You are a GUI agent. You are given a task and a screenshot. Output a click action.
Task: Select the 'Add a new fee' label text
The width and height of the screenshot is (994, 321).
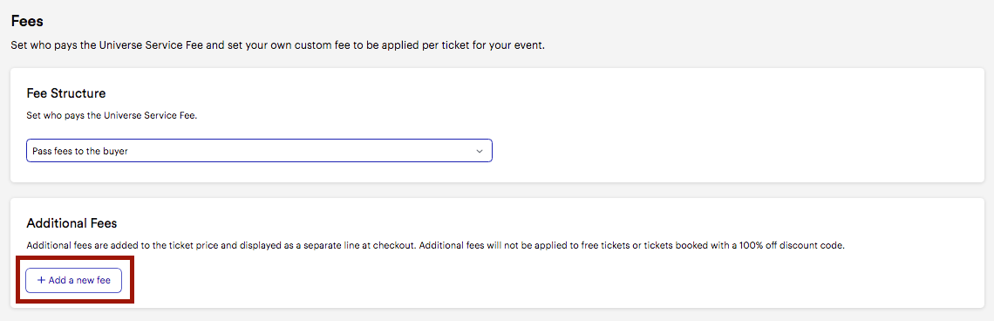click(x=80, y=280)
